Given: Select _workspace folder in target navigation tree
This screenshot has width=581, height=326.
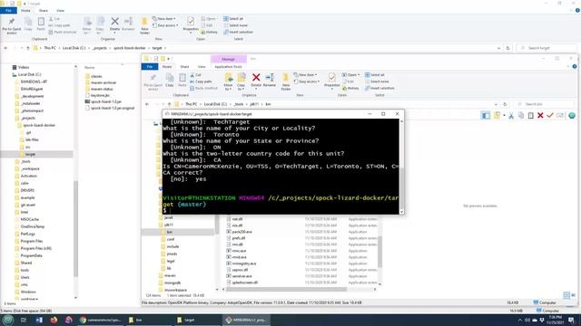Looking at the screenshot, I should [30, 169].
